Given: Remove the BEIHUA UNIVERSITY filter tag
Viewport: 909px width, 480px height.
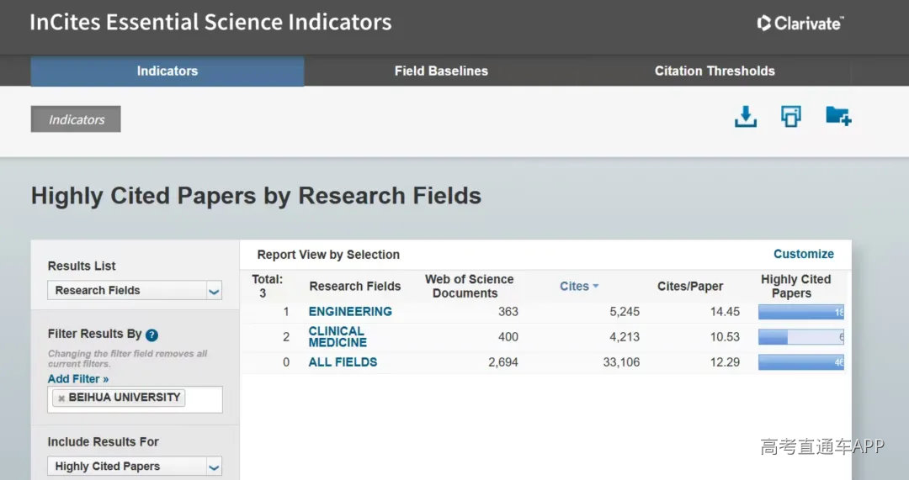Looking at the screenshot, I should click(x=61, y=398).
